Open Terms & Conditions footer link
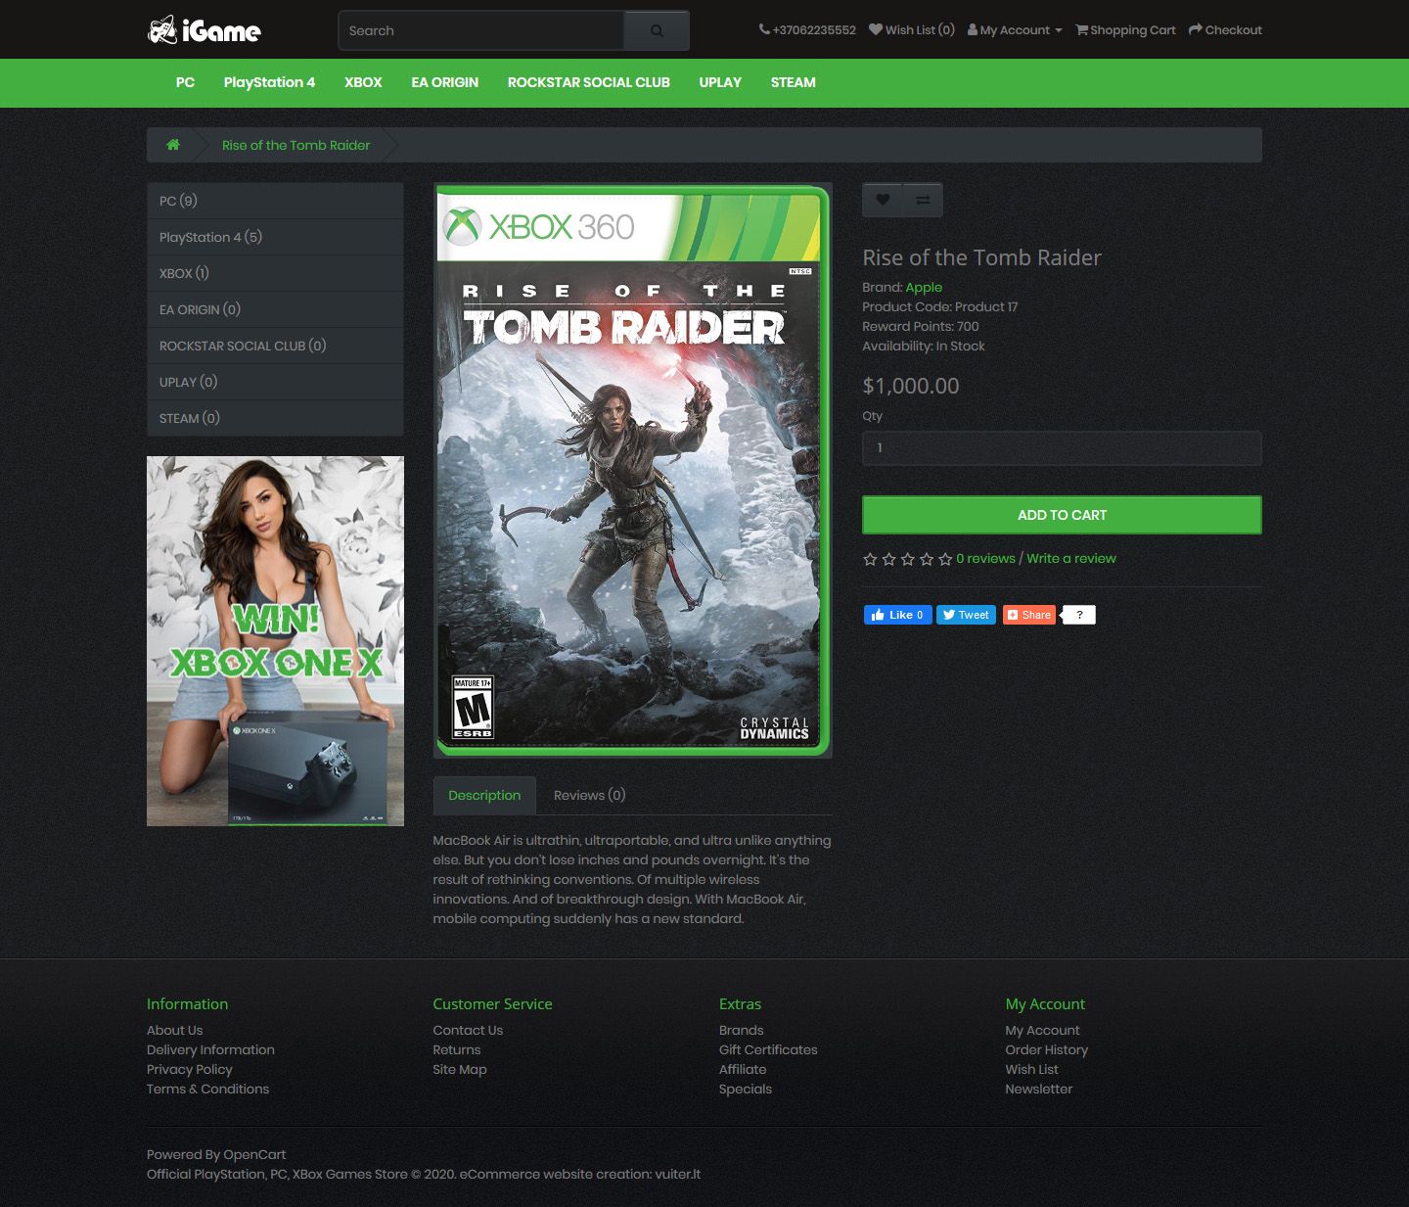Image resolution: width=1409 pixels, height=1207 pixels. [207, 1089]
